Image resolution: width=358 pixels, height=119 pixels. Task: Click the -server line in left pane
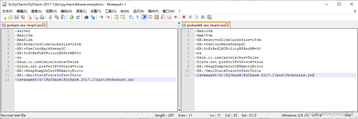point(23,31)
